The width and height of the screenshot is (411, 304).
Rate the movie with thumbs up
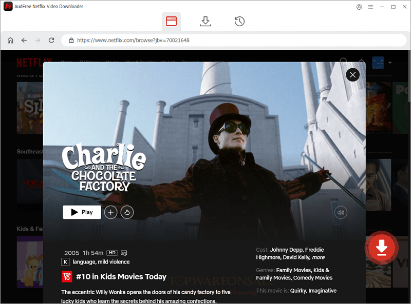point(127,212)
